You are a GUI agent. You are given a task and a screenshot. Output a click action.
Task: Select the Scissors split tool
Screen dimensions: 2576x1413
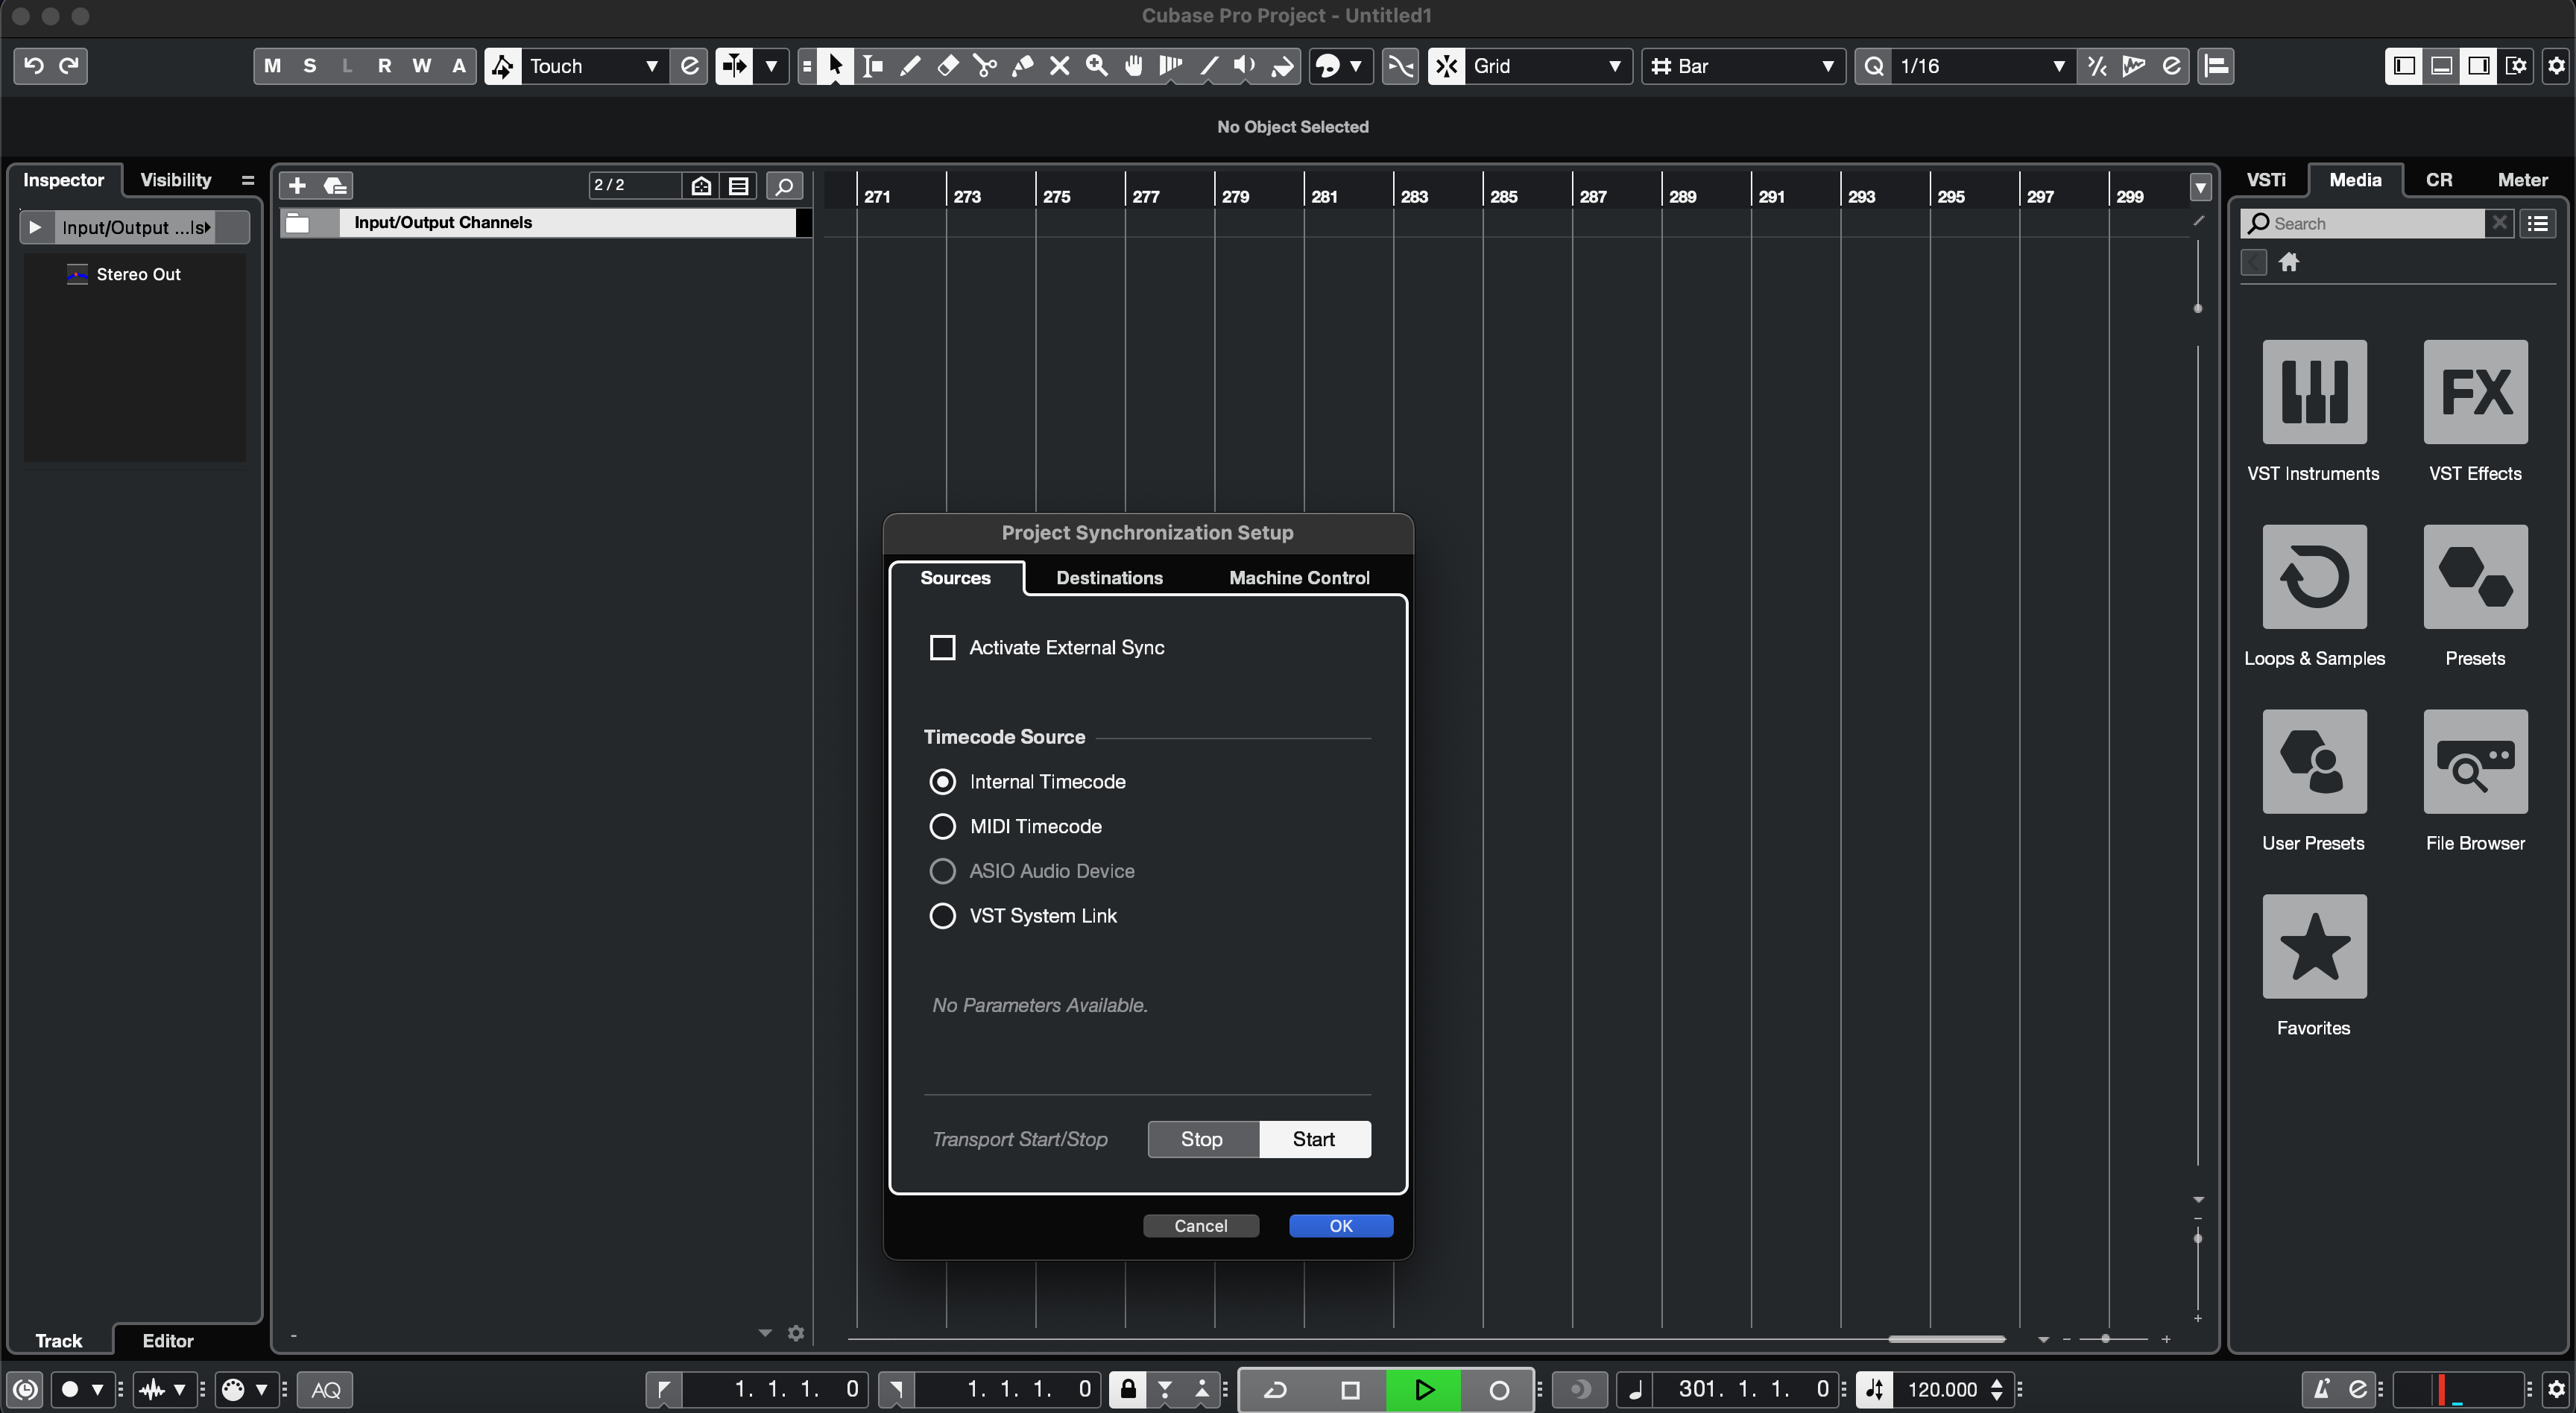985,66
